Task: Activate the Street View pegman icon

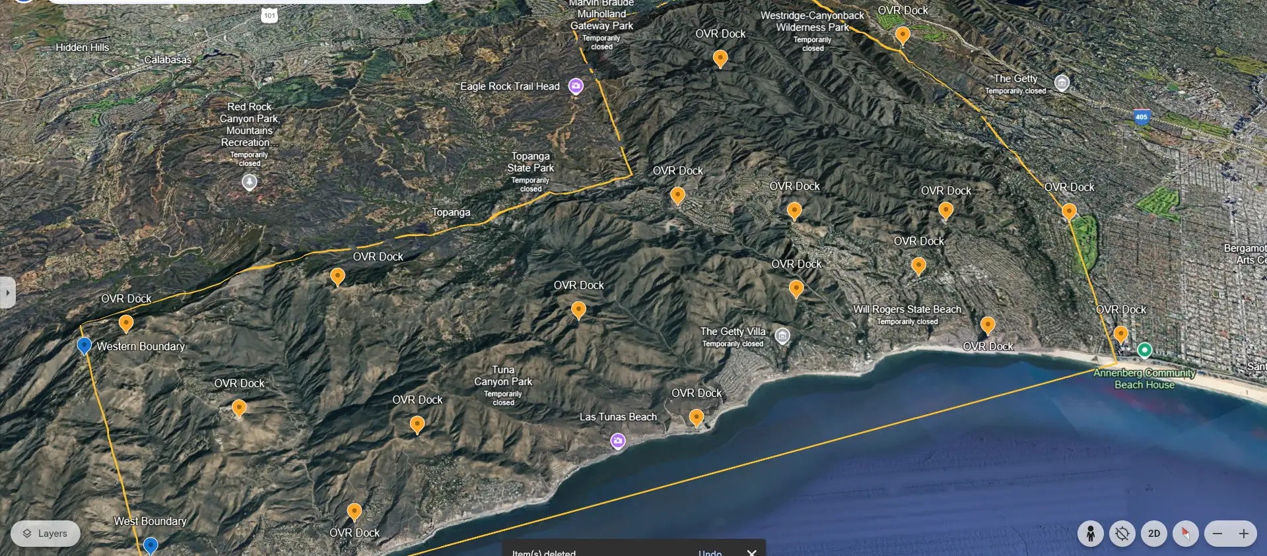Action: [x=1091, y=534]
